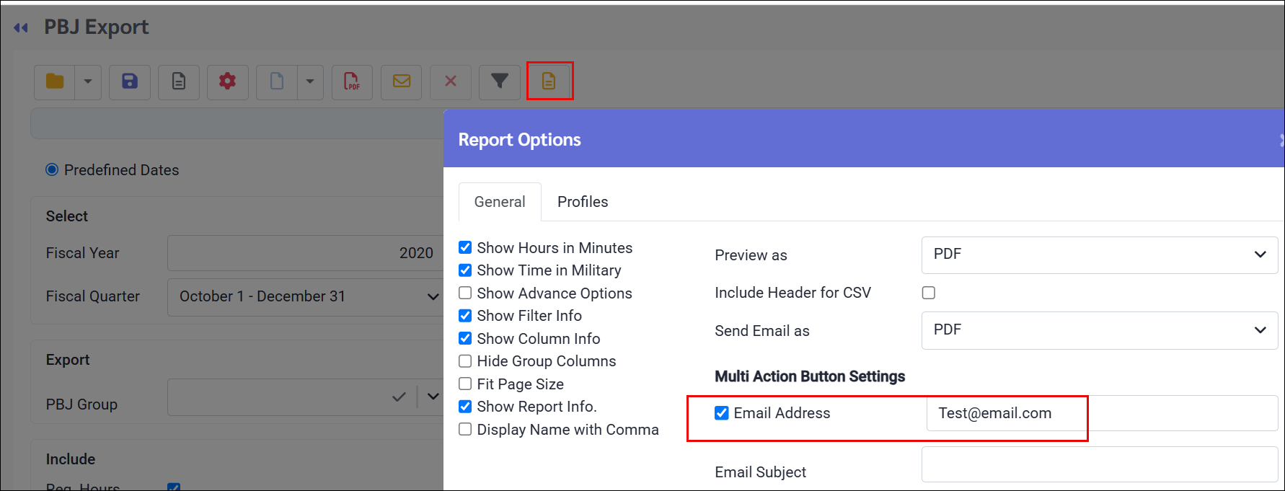Toggle the Email Address checkbox

tap(722, 413)
